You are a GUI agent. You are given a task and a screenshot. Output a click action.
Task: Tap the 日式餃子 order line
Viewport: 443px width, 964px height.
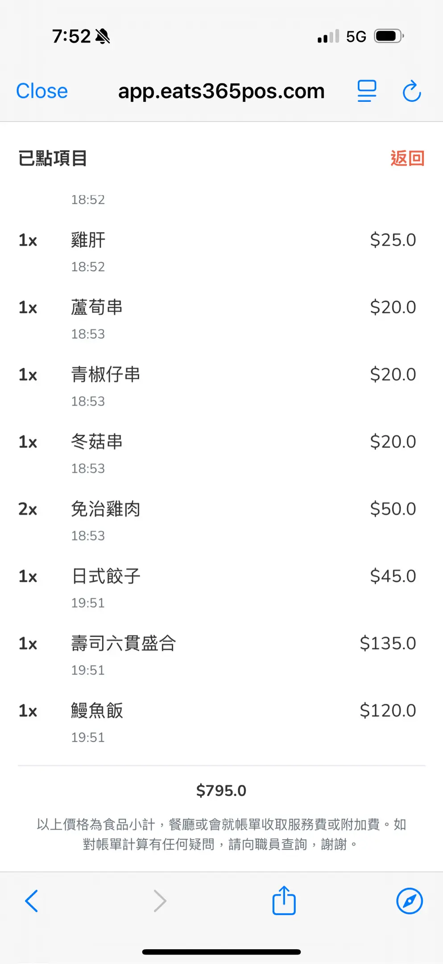point(106,576)
